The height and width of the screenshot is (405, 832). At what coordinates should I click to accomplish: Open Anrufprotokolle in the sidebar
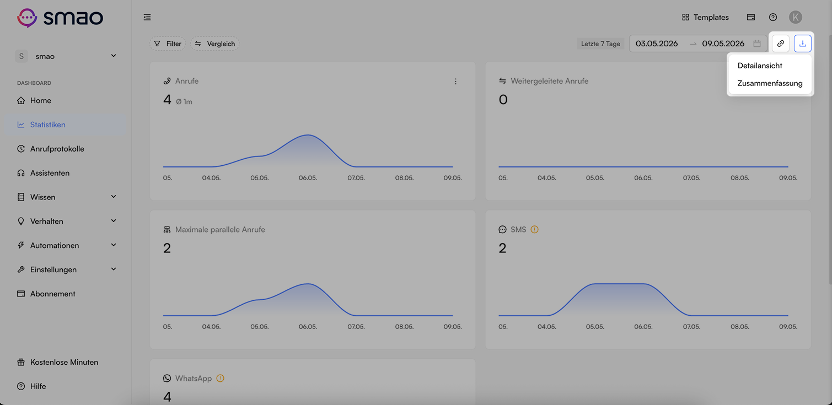pyautogui.click(x=66, y=149)
